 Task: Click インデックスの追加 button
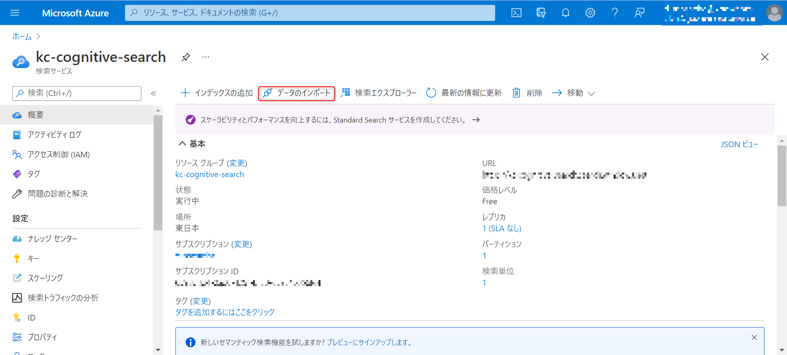click(x=217, y=93)
